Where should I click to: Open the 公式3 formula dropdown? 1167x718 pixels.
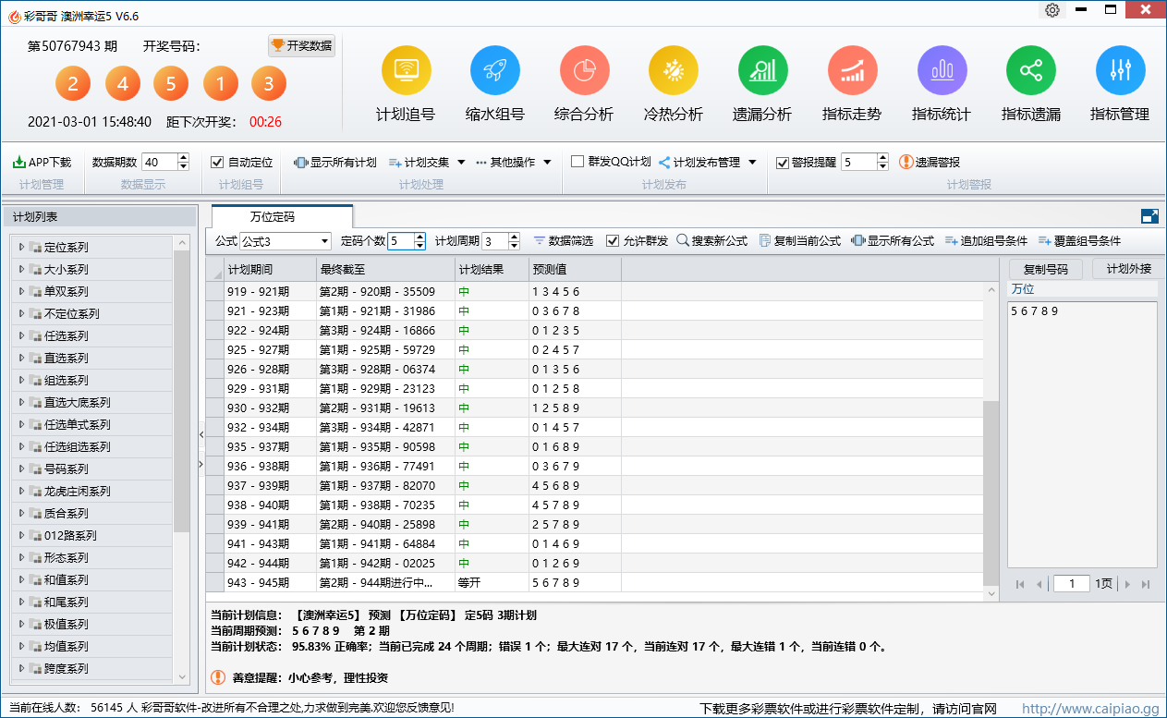click(x=324, y=241)
